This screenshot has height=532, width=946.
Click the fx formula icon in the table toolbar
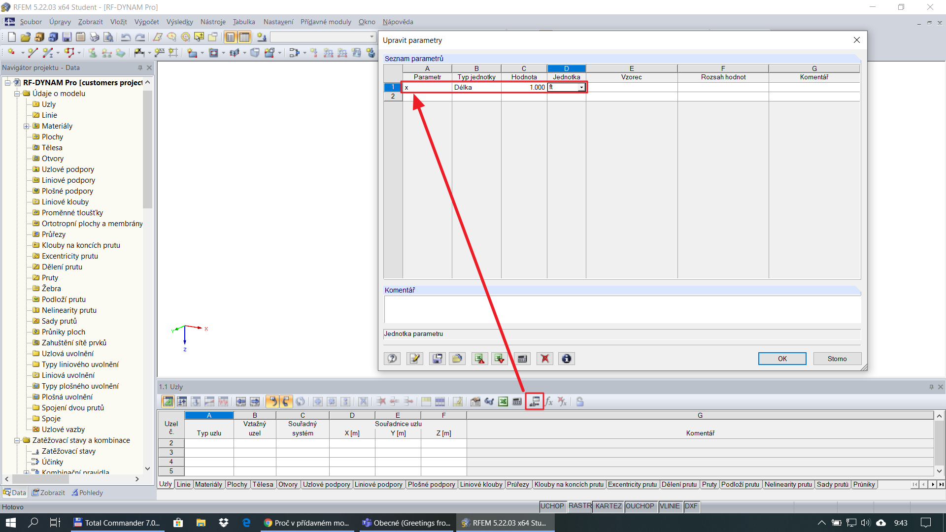pyautogui.click(x=549, y=401)
